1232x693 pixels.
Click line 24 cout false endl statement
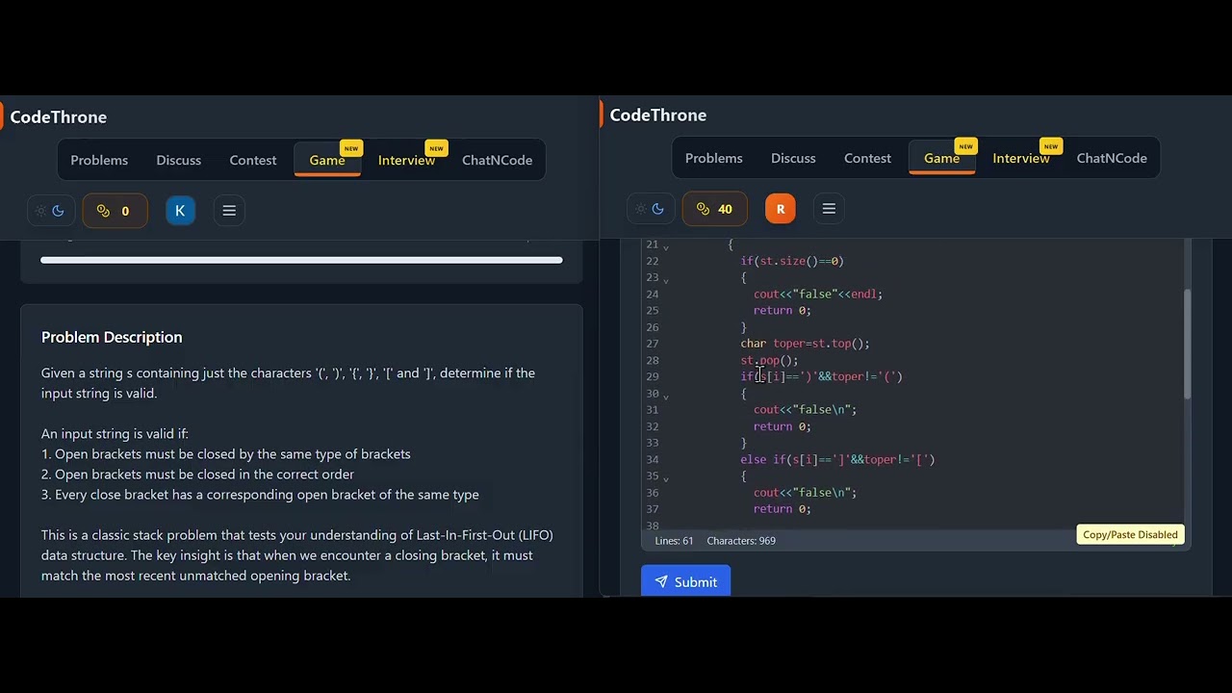coord(818,294)
